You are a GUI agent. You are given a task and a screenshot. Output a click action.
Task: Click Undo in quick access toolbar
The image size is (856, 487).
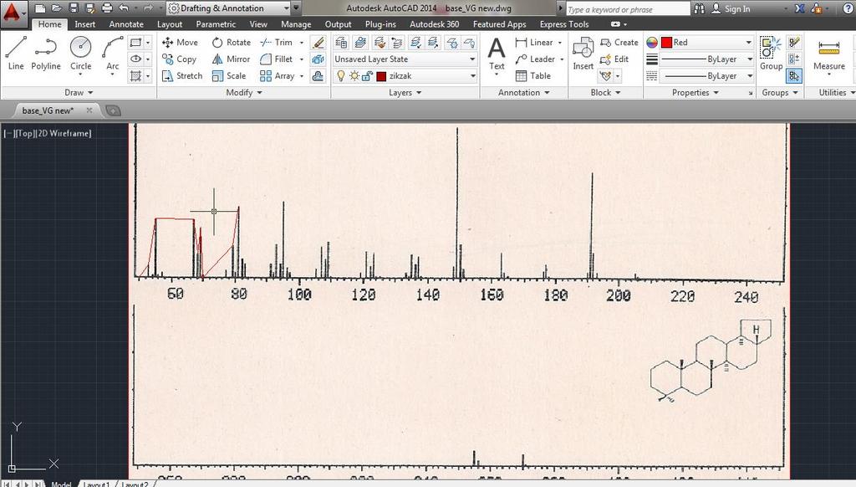pyautogui.click(x=124, y=8)
